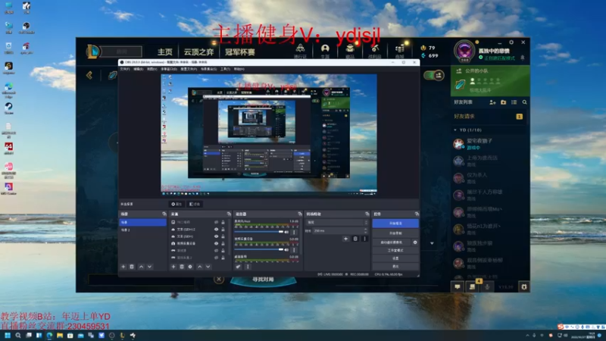Screen dimensions: 606x341
Task: Delete the selected scene with trash icon
Action: [x=132, y=267]
